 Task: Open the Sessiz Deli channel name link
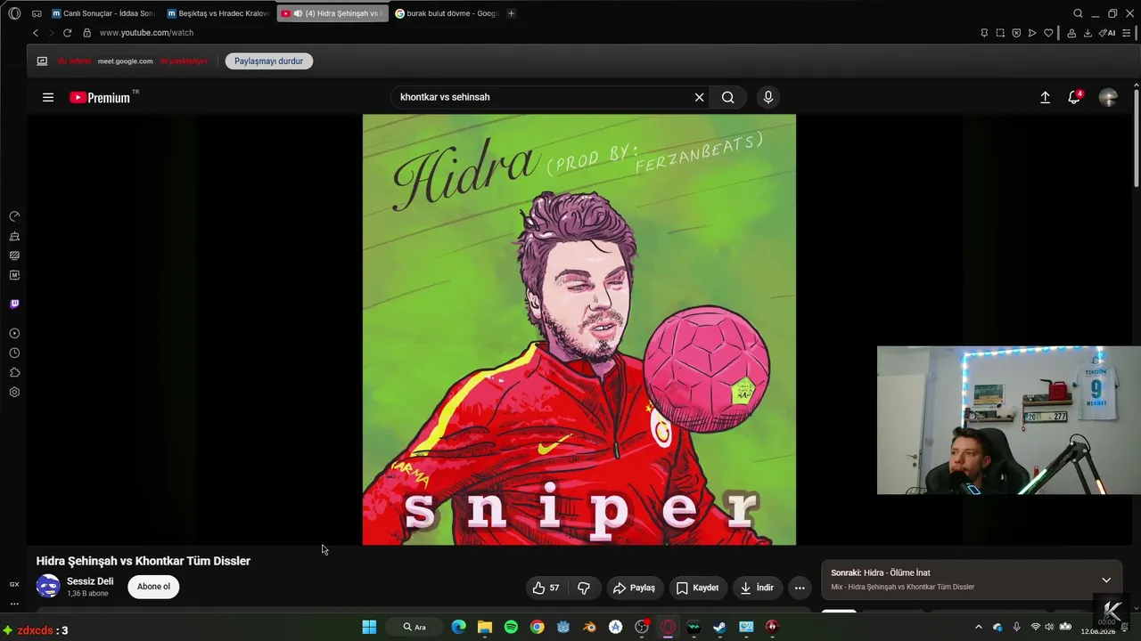coord(90,581)
